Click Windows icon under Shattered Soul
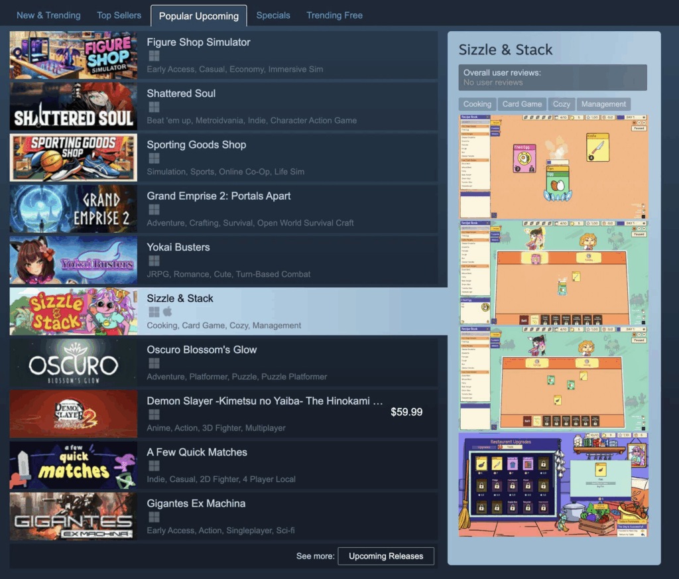The height and width of the screenshot is (579, 679). [154, 107]
